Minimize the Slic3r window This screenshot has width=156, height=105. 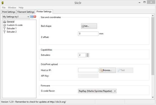point(140,2)
